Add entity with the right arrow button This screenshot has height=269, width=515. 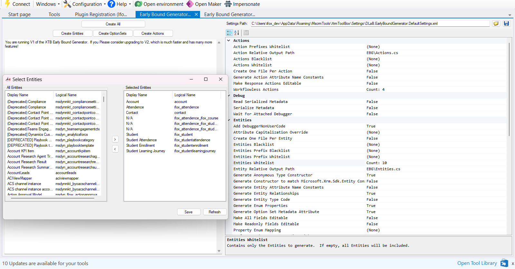[115, 139]
